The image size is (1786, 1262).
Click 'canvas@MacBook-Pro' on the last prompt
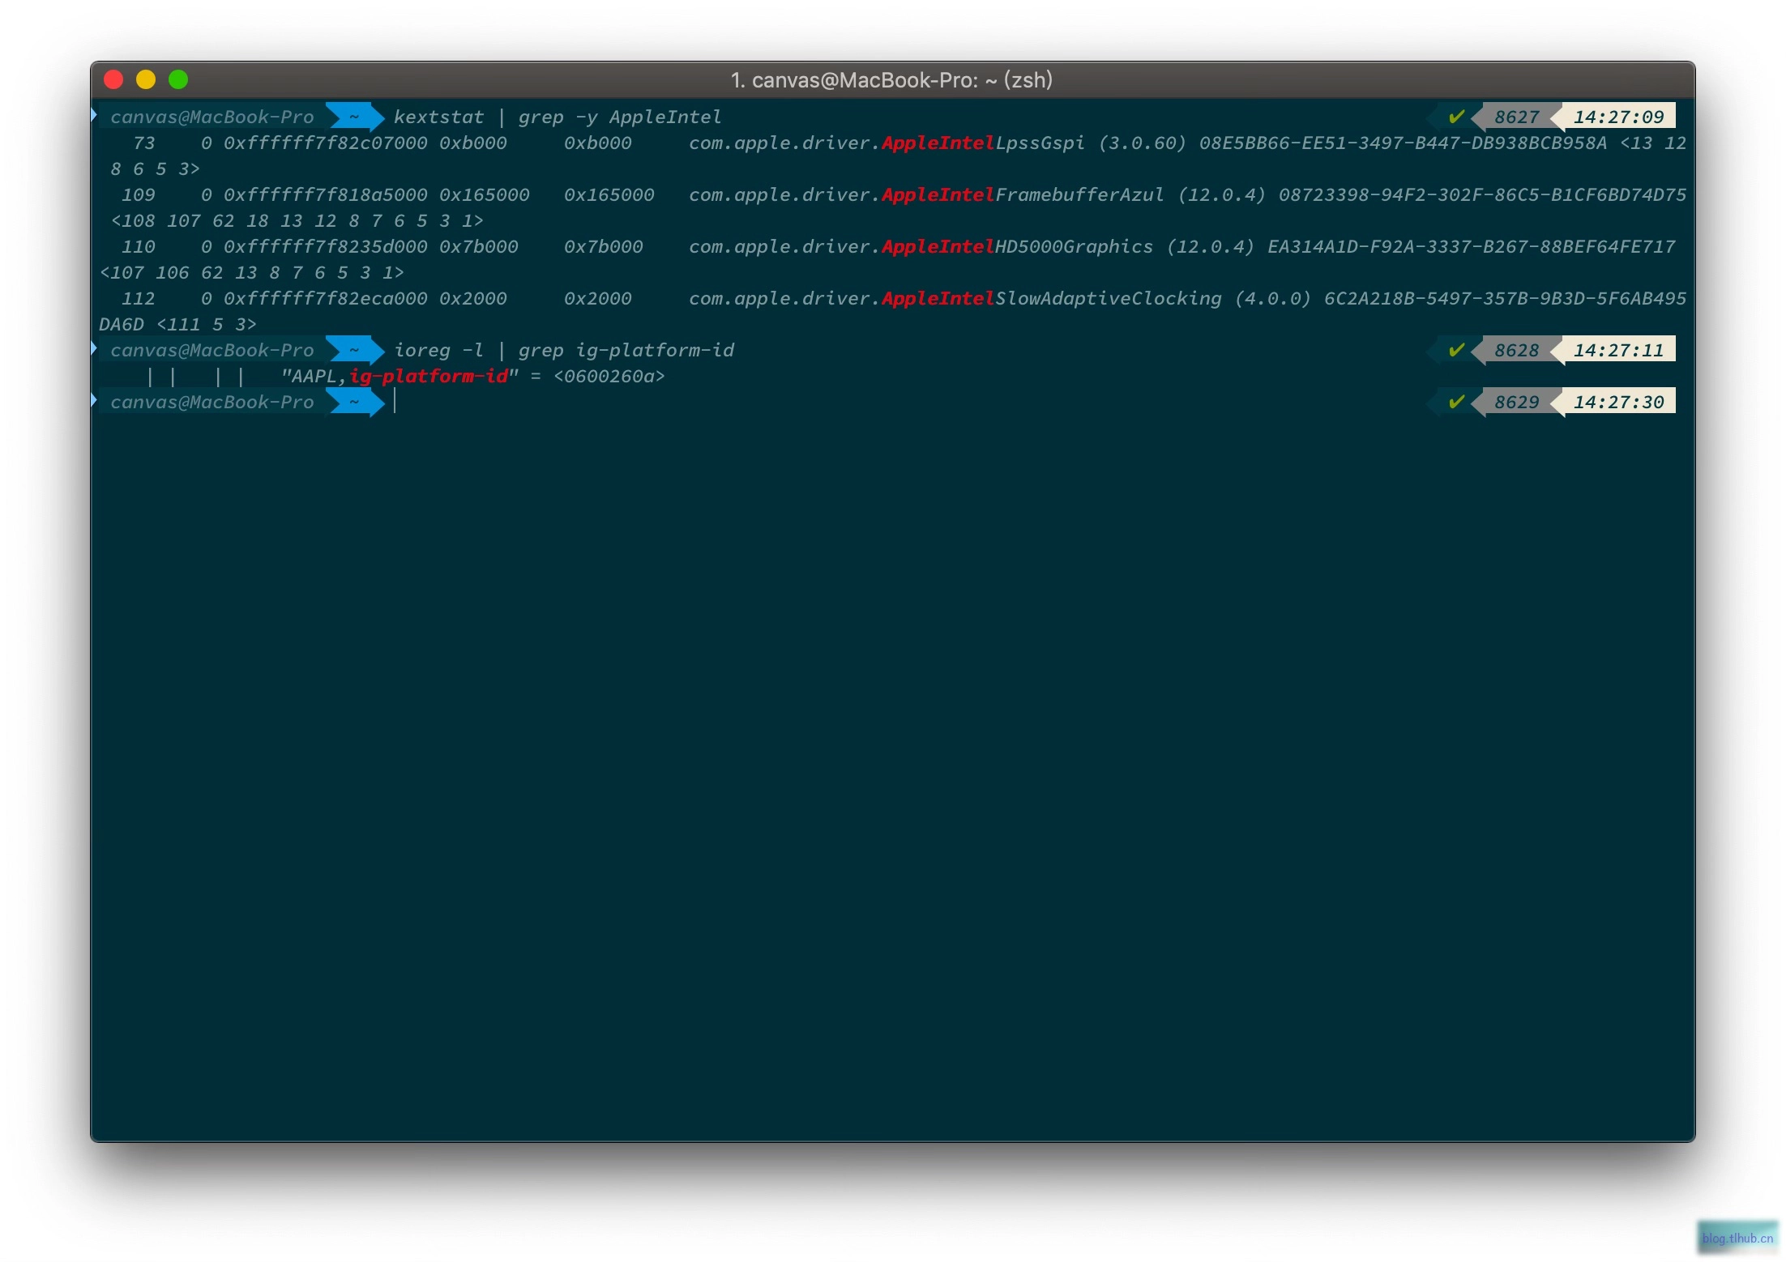click(x=211, y=403)
